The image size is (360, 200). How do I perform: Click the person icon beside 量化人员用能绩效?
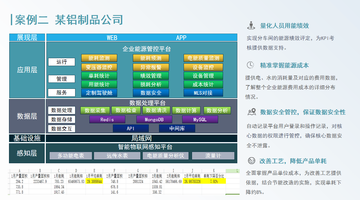pyautogui.click(x=251, y=25)
